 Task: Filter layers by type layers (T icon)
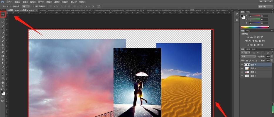261,53
